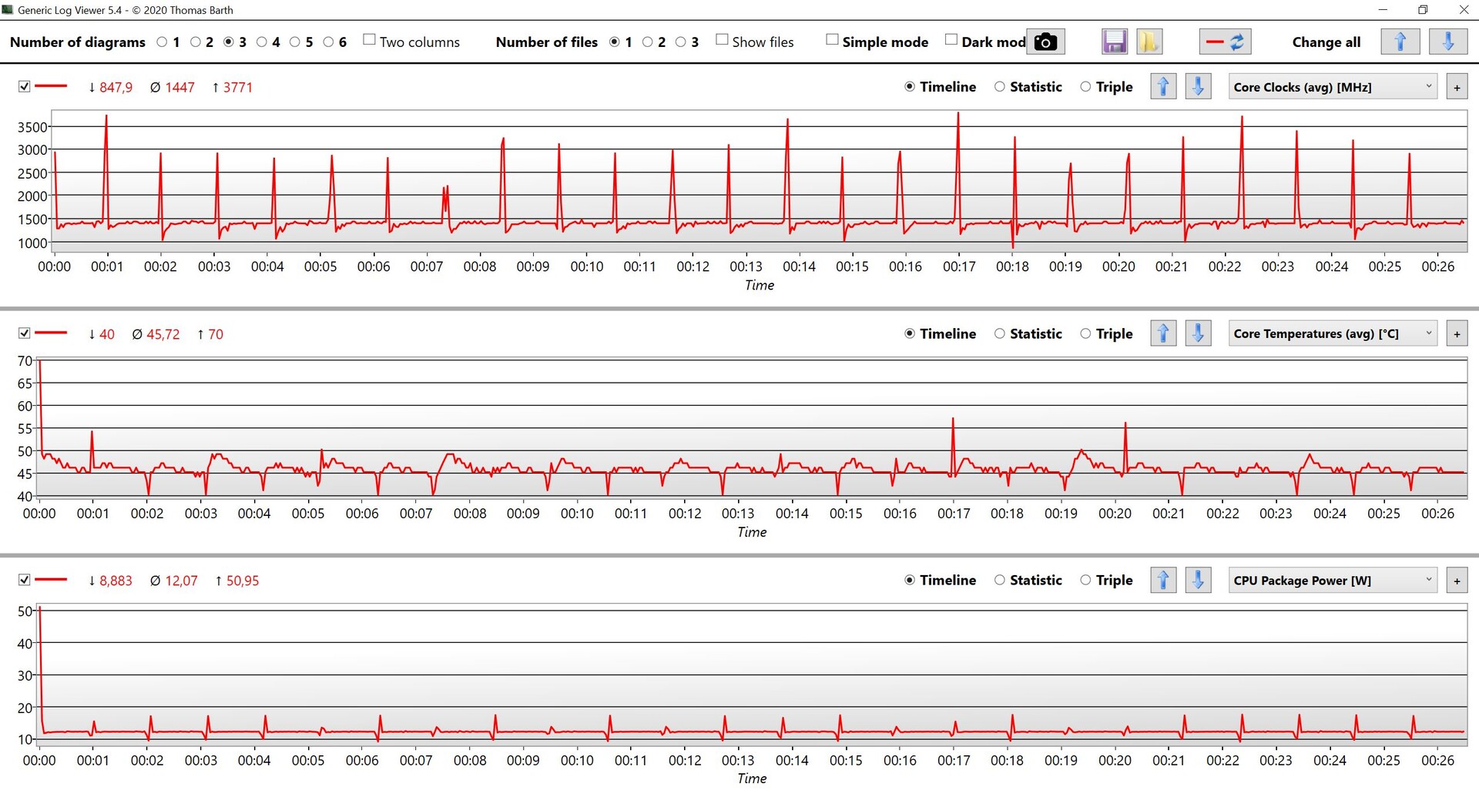1479x800 pixels.
Task: Open the Core Clocks (avg) [MHz] dropdown
Action: pos(1333,87)
